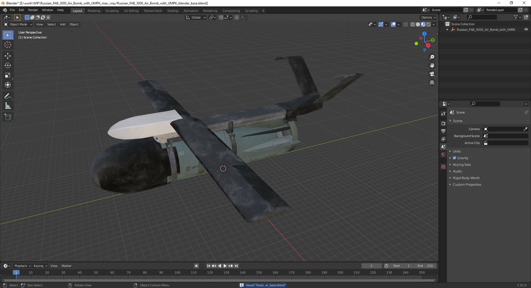Open Global transform orientation dropdown
531x288 pixels.
(x=196, y=17)
